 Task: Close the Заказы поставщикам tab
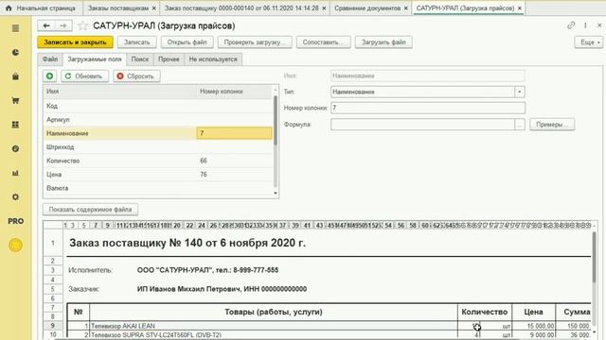(x=154, y=8)
